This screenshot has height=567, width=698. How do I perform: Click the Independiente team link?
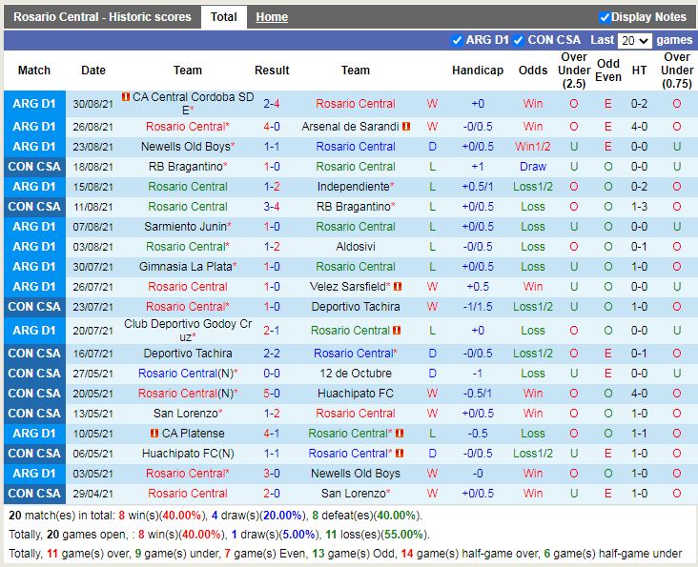pos(355,187)
